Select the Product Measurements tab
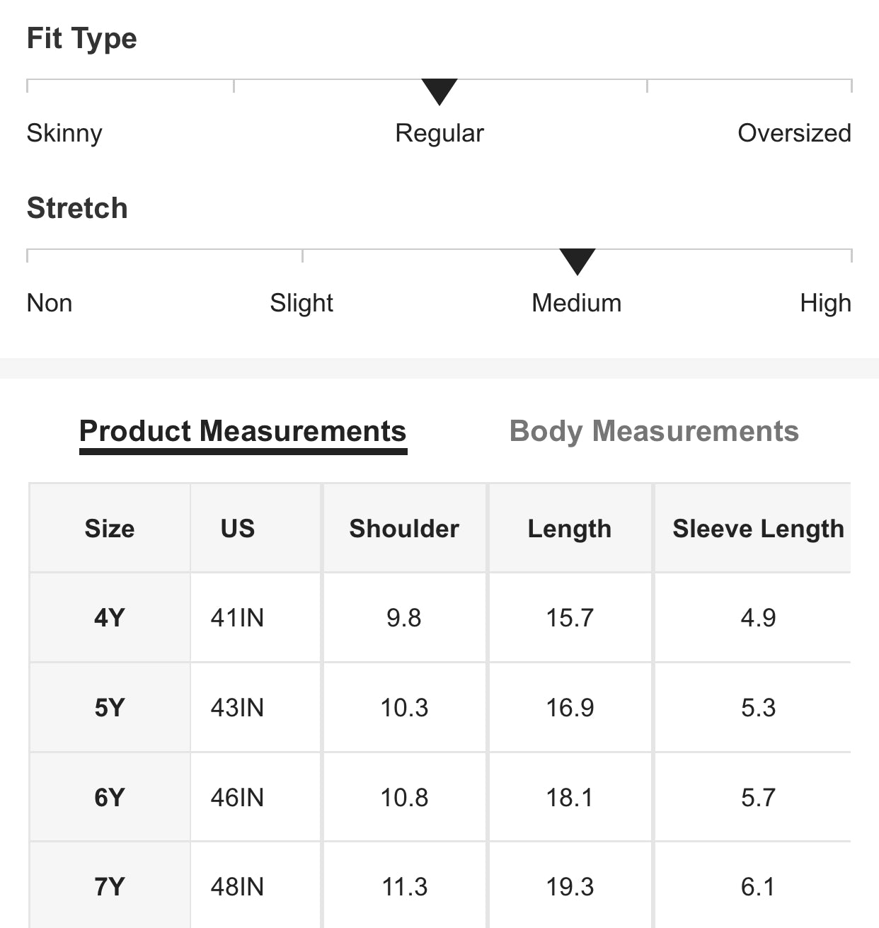This screenshot has height=928, width=879. [x=243, y=431]
